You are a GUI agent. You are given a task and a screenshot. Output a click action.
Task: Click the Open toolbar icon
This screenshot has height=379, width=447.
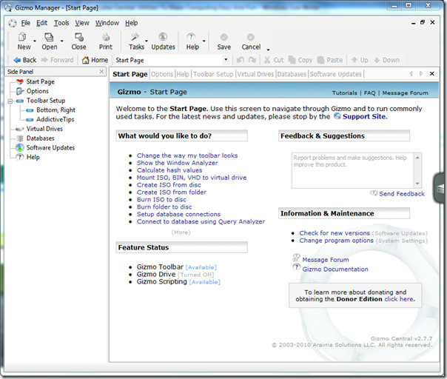point(49,37)
